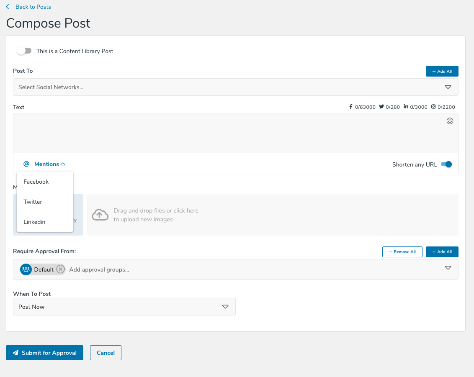474x377 pixels.
Task: Expand the When To Post dropdown
Action: pyautogui.click(x=124, y=307)
